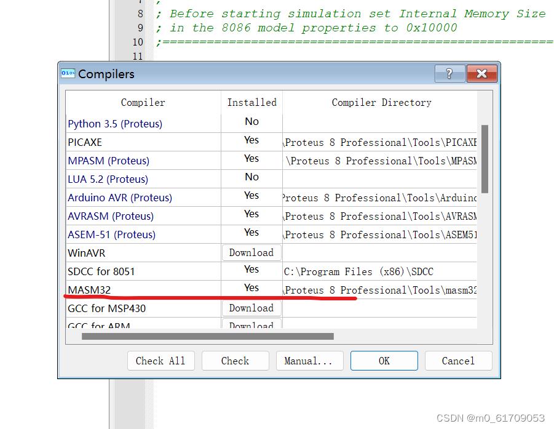
Task: Download the WinAVR compiler
Action: (x=251, y=253)
